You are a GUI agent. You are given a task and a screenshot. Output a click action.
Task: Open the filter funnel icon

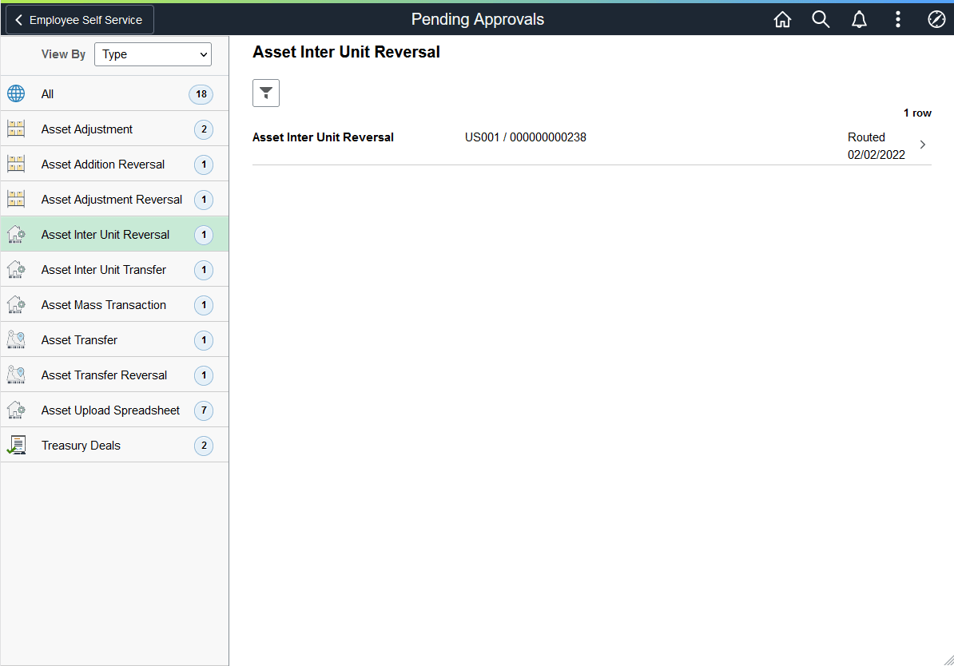[265, 93]
